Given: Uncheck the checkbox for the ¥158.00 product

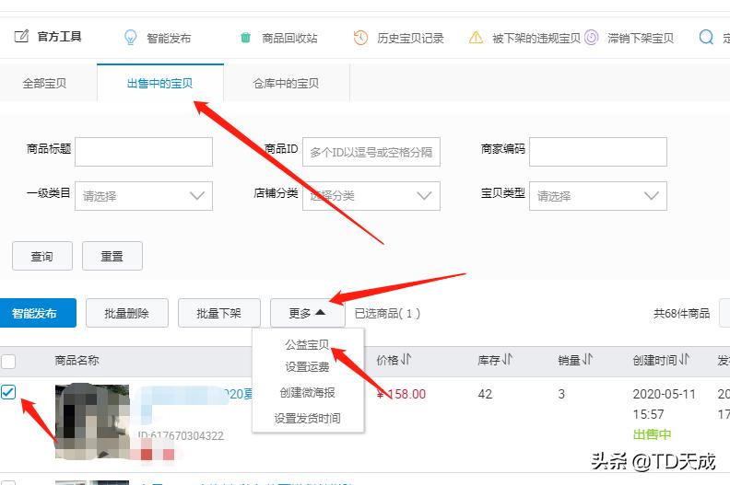Looking at the screenshot, I should click(x=8, y=392).
